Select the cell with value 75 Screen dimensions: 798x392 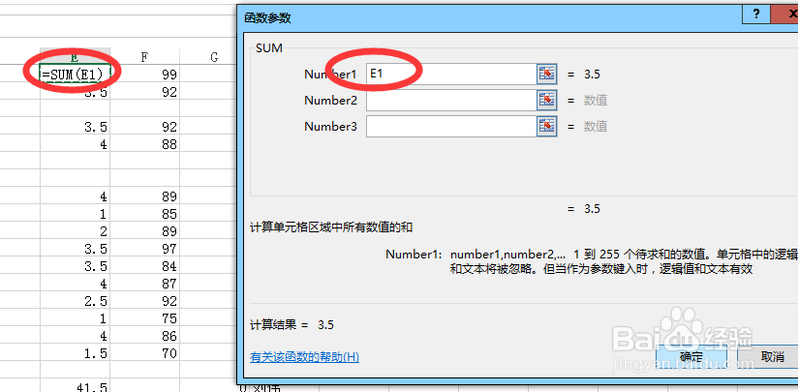coord(144,318)
